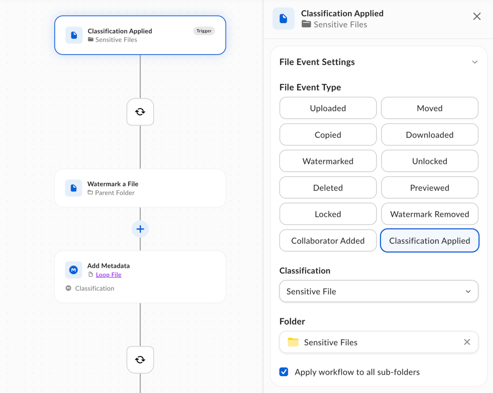Click the file icon in the side panel header
This screenshot has width=493, height=393.
pyautogui.click(x=283, y=19)
